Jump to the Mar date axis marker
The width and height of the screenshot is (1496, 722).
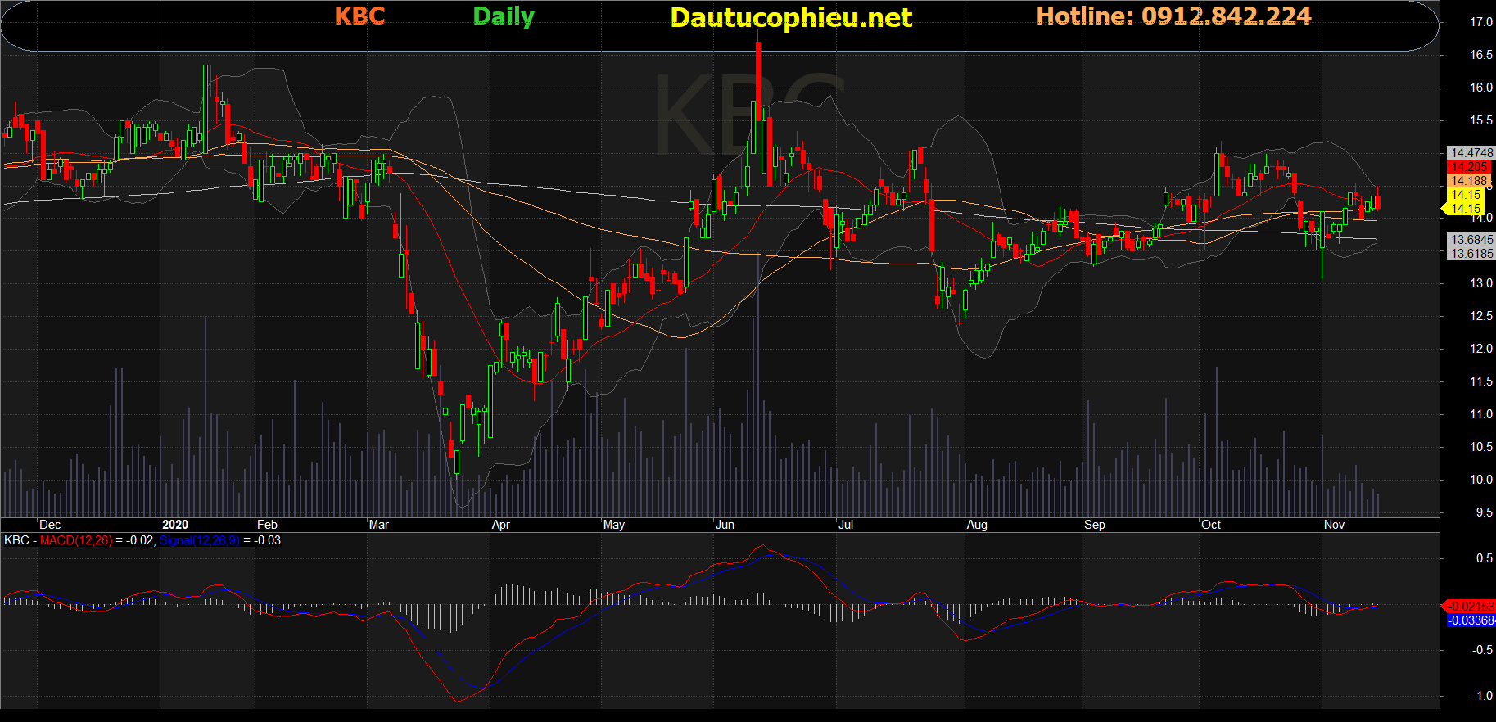[378, 525]
